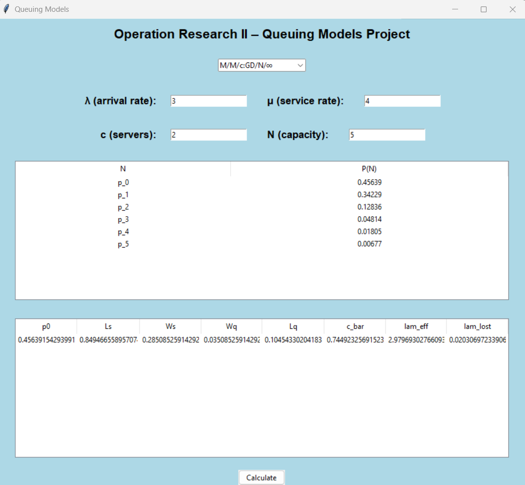Select the Ls result 0.84946655895707

tap(108, 340)
